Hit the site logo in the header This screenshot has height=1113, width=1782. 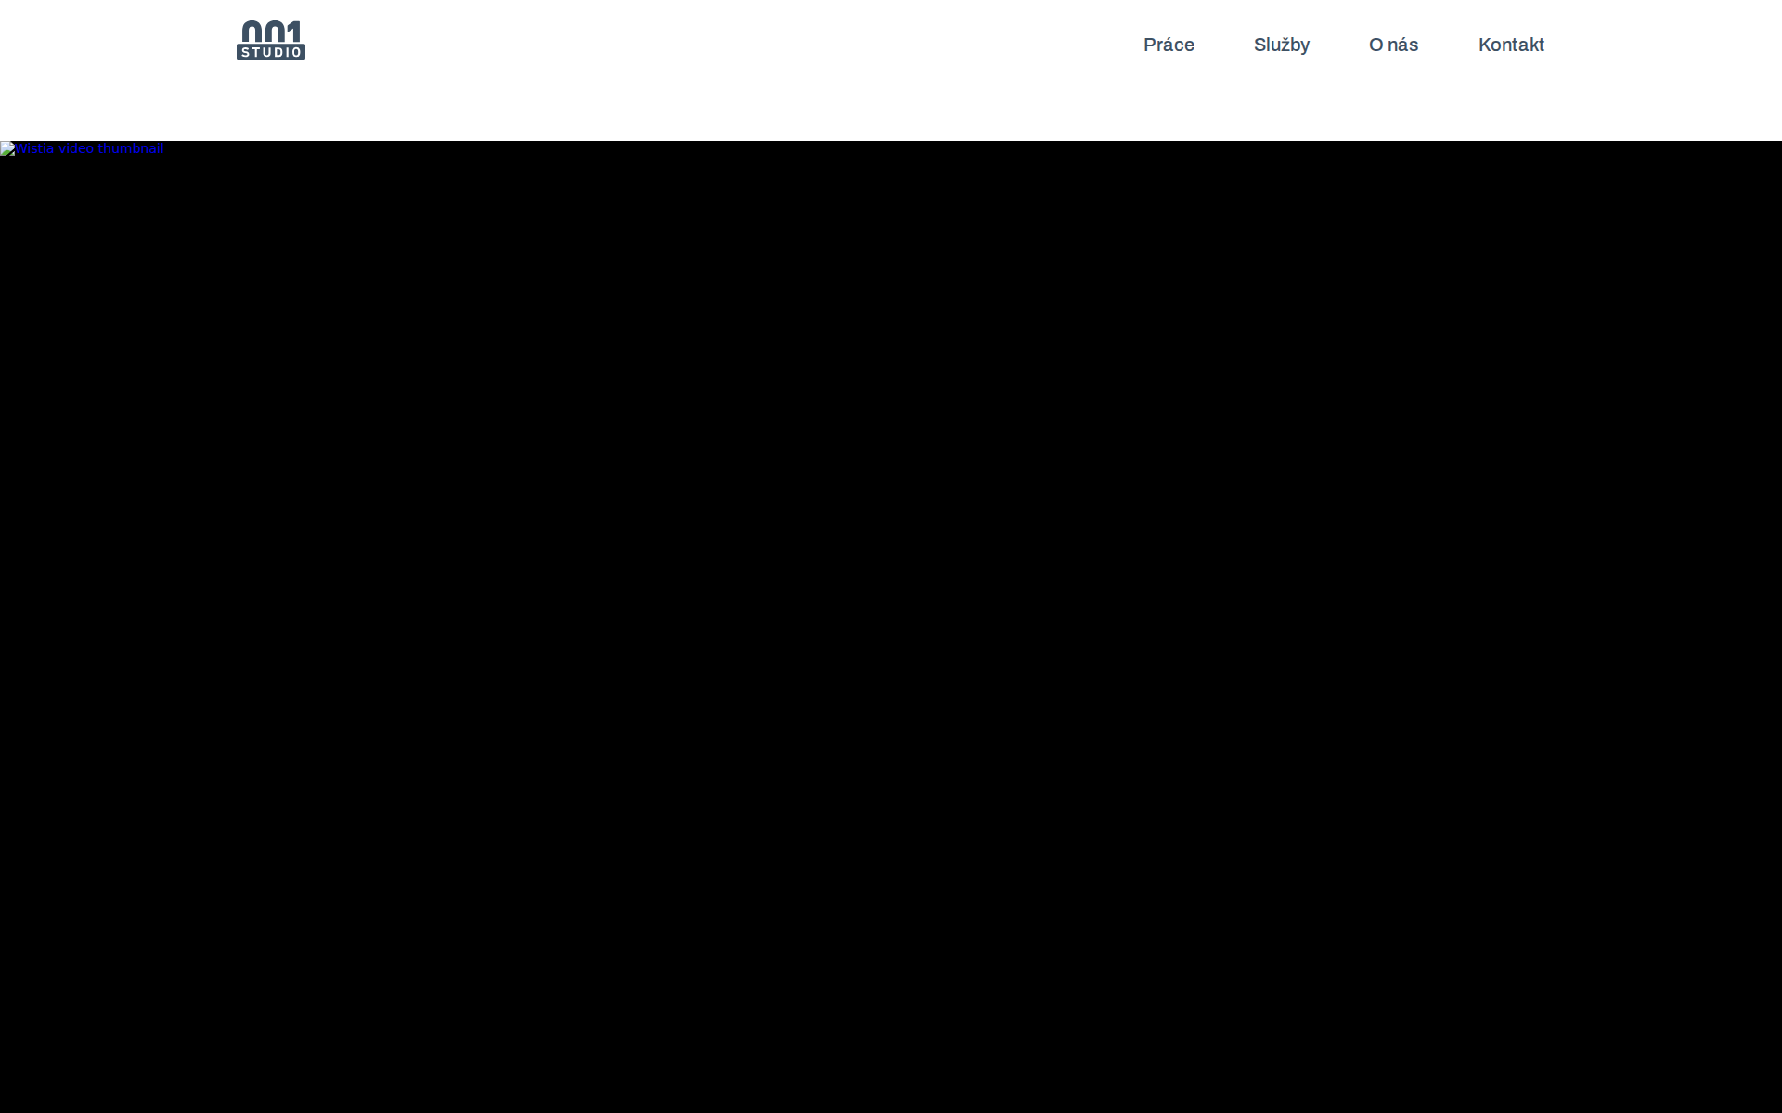(270, 40)
